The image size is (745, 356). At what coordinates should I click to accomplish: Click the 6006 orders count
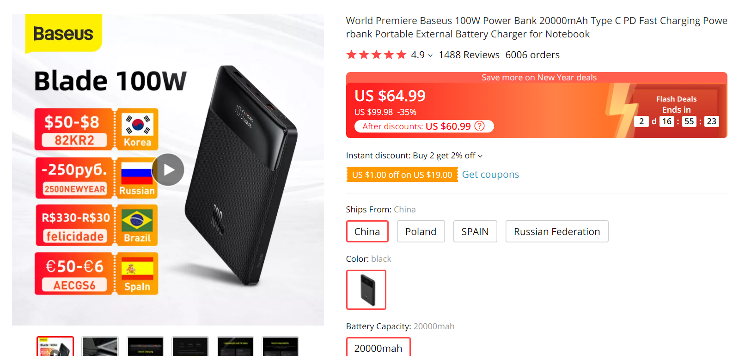coord(532,54)
